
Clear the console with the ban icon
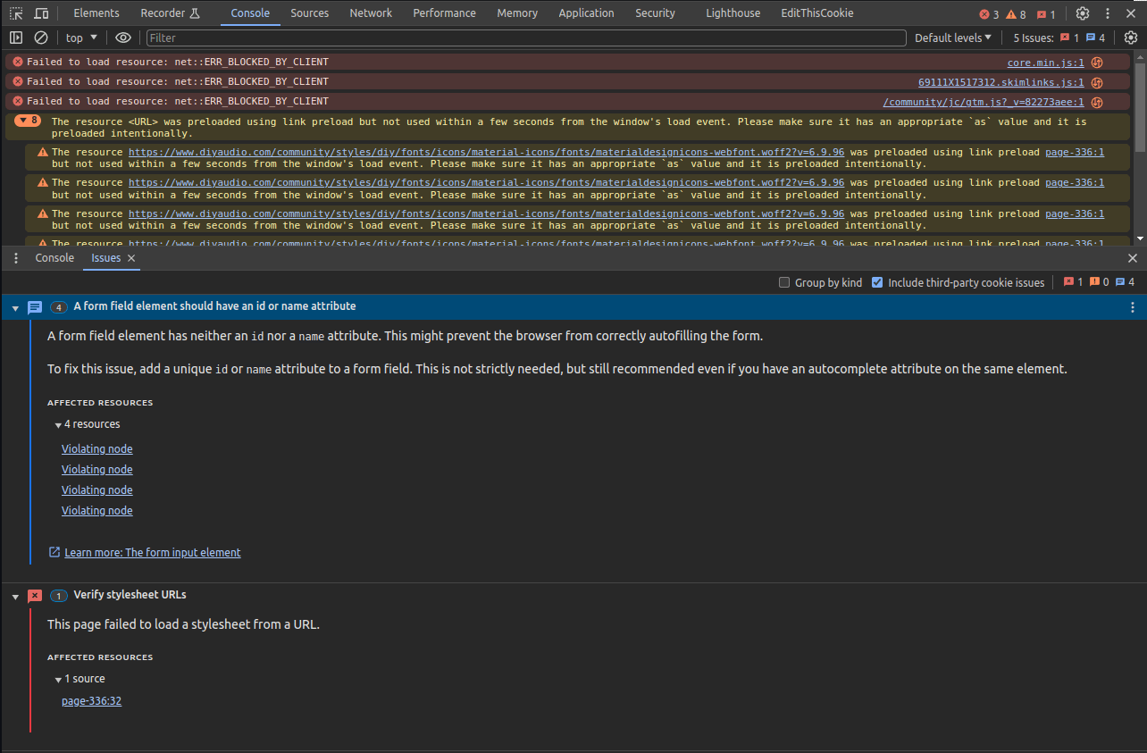[41, 38]
